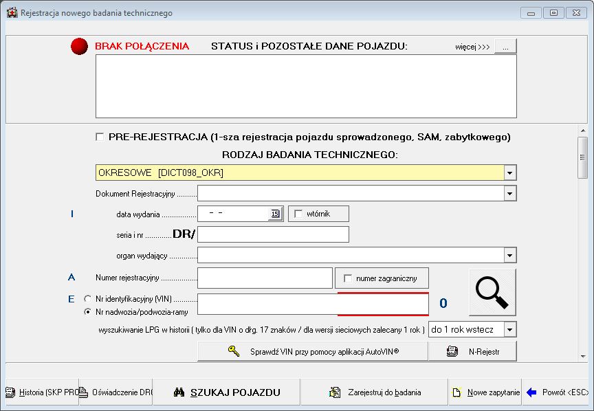Open Historia (SKP PRO) button
594x411 pixels.
(x=41, y=392)
